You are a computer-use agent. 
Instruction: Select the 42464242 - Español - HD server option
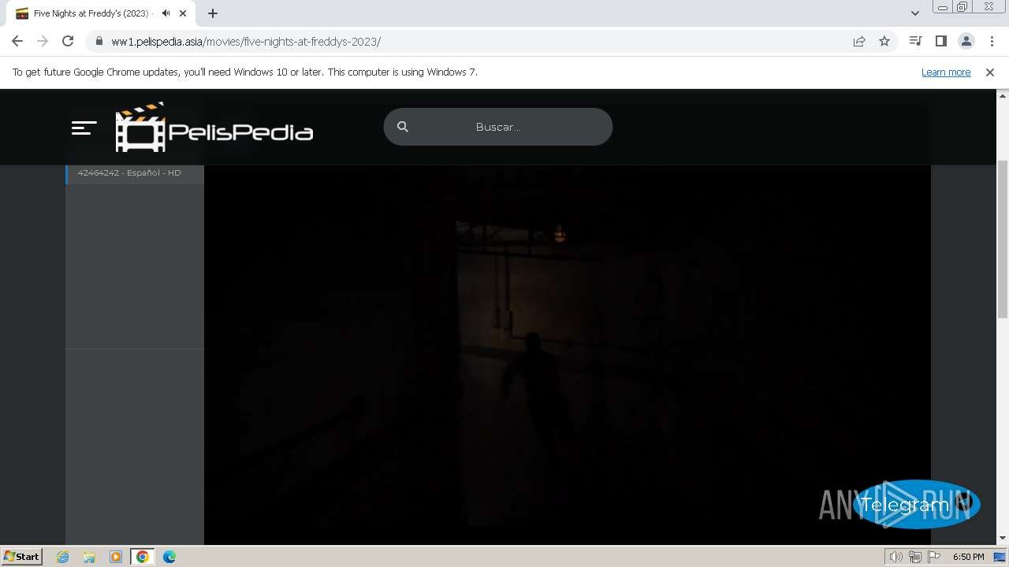coord(135,173)
